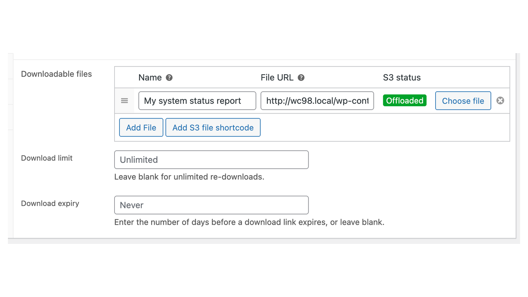Click the row drag handle icon
Image resolution: width=528 pixels, height=297 pixels.
(x=124, y=101)
